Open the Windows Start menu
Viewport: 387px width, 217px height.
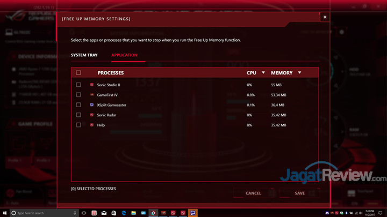coord(5,213)
